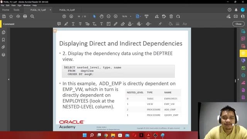Open the Edit menu
The height and width of the screenshot is (139, 247).
pyautogui.click(x=8, y=5)
